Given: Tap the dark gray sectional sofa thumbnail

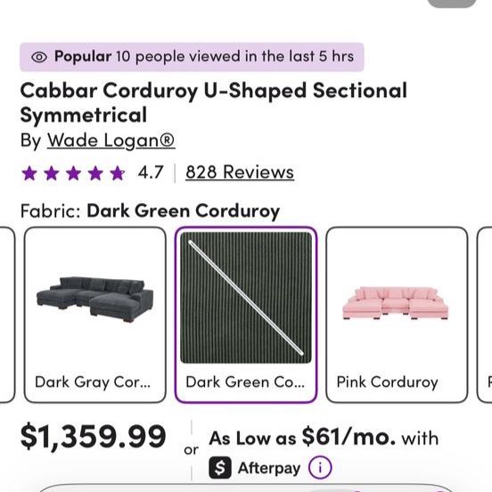Looking at the screenshot, I should [95, 299].
